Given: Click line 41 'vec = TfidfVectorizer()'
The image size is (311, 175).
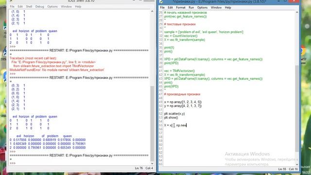Looking at the screenshot, I should 179,71.
